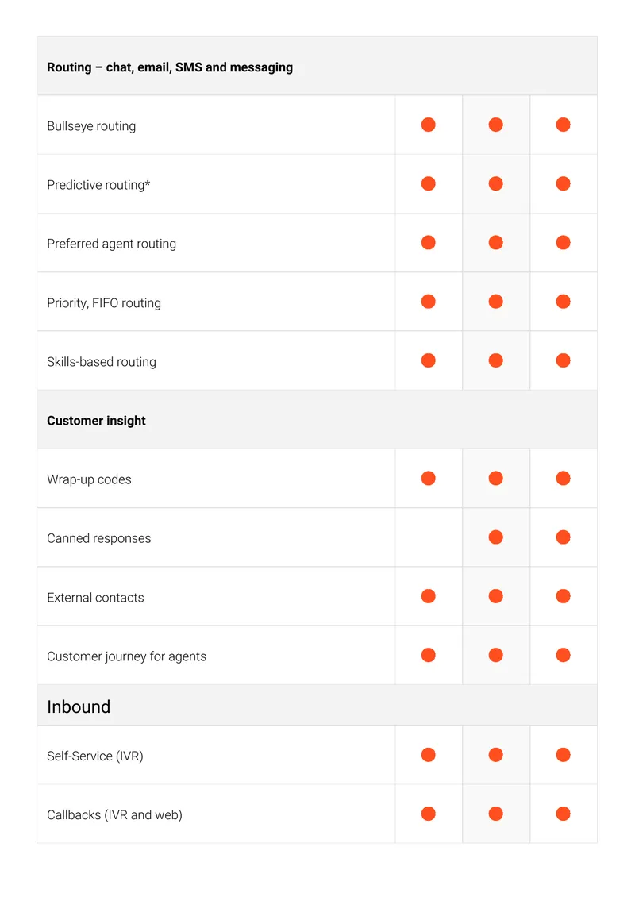
Task: Click empty first-column cell for Canned responses
Action: pyautogui.click(x=429, y=537)
